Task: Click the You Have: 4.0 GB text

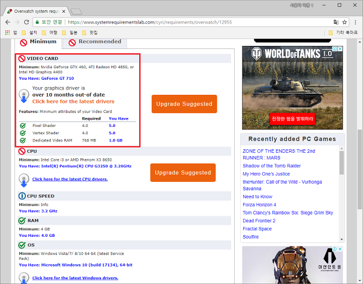Action: 37,236
